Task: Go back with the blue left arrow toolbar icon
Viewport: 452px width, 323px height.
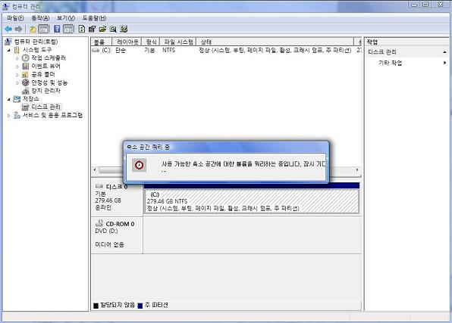Action: coord(8,29)
